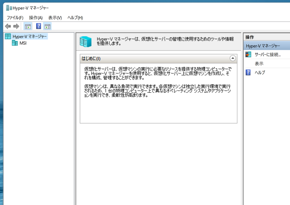Select Hyper-V マネージャー header in actions pane
This screenshot has width=290, height=205.
(267, 46)
